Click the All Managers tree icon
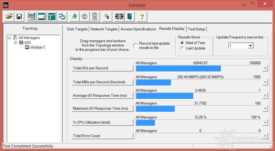The width and height of the screenshot is (275, 151). pyautogui.click(x=15, y=38)
